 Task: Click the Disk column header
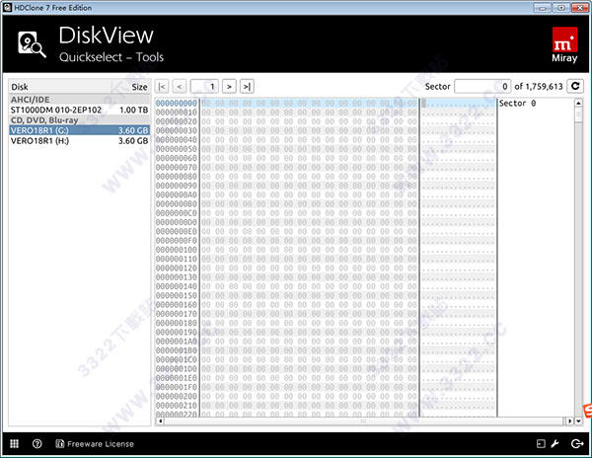pyautogui.click(x=20, y=86)
